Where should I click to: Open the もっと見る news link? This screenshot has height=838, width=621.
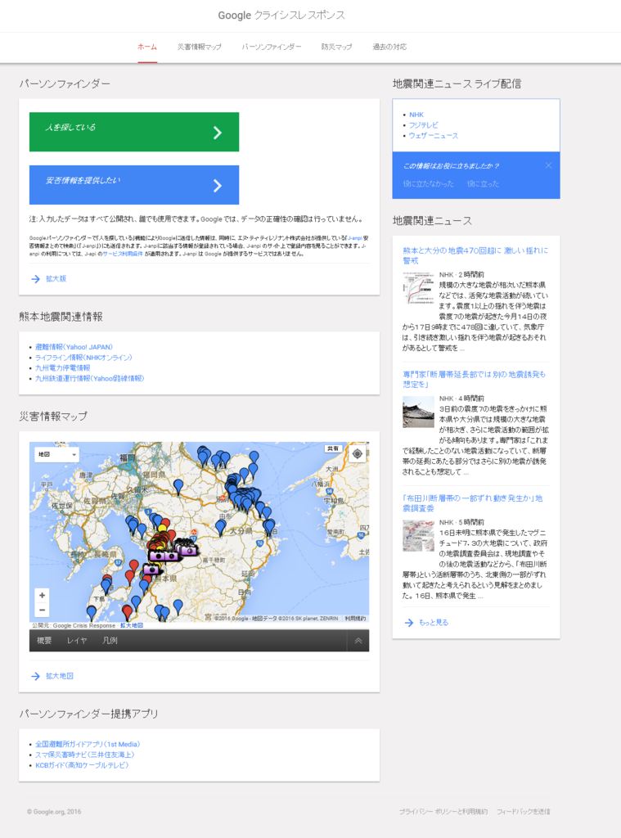coord(434,623)
